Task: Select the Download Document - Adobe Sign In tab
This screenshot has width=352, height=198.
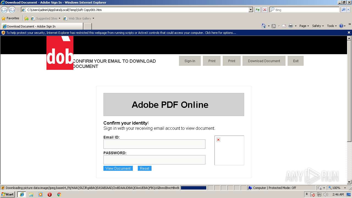Action: tap(42, 26)
